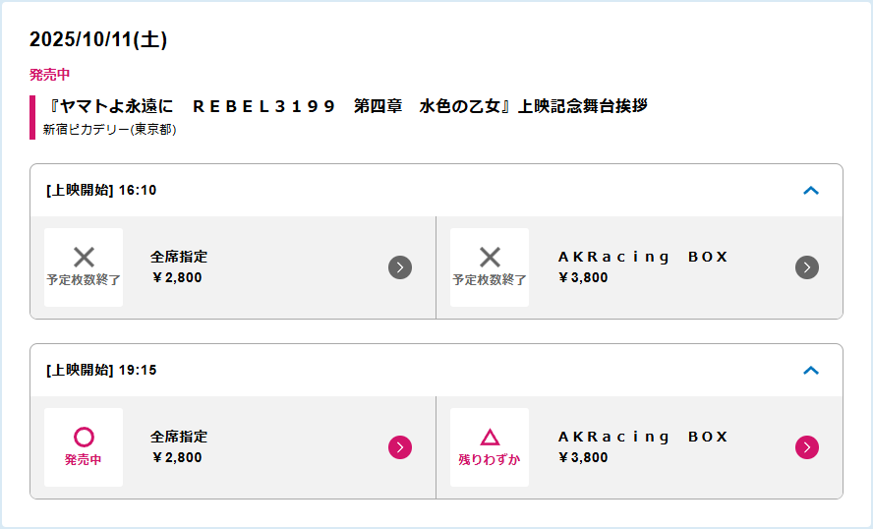Collapse the 19:15 screening section chevron
Screen dimensions: 873x529
(811, 371)
